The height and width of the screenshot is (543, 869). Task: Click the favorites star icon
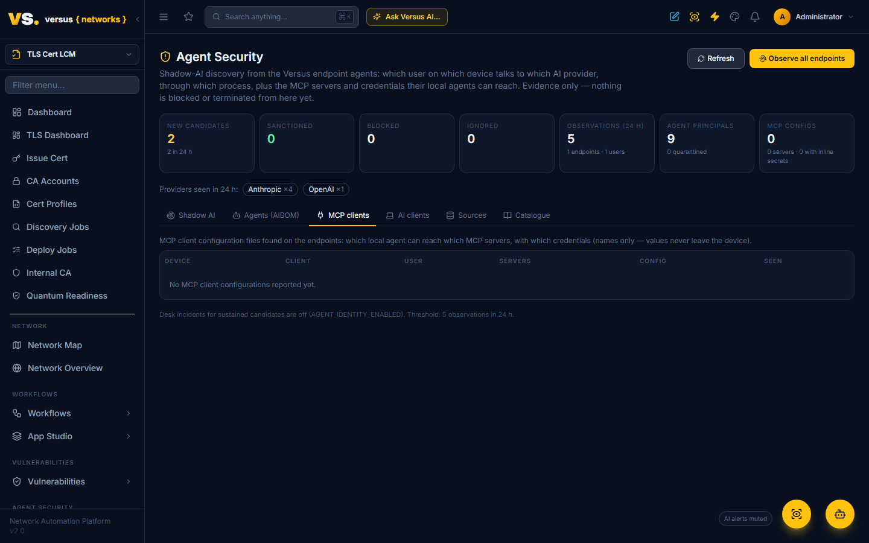tap(188, 17)
